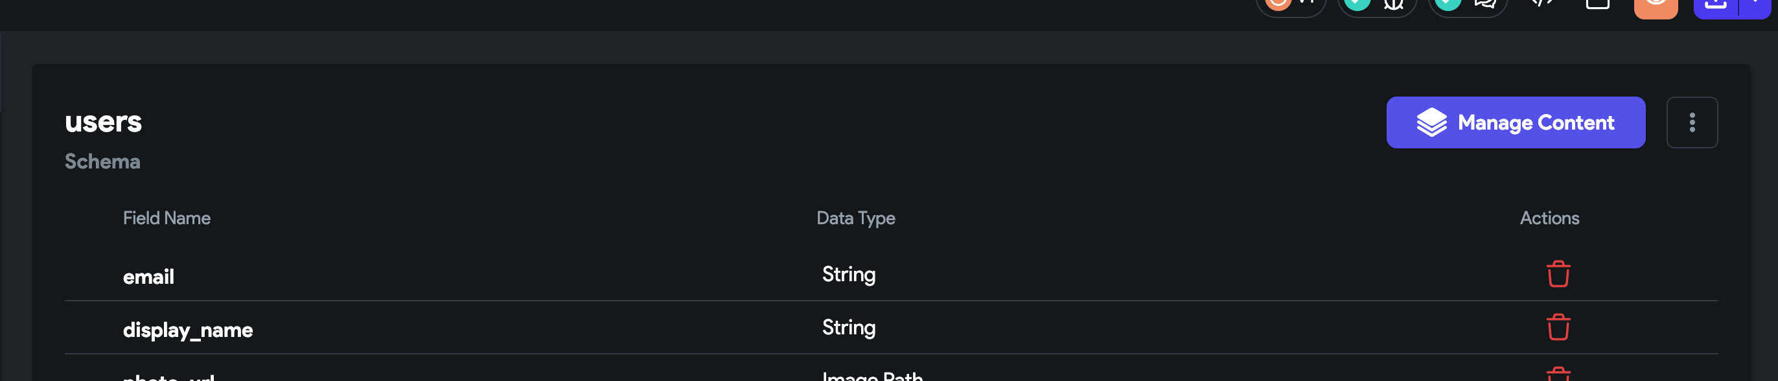The image size is (1778, 381).
Task: Click the users collection title
Action: (103, 122)
